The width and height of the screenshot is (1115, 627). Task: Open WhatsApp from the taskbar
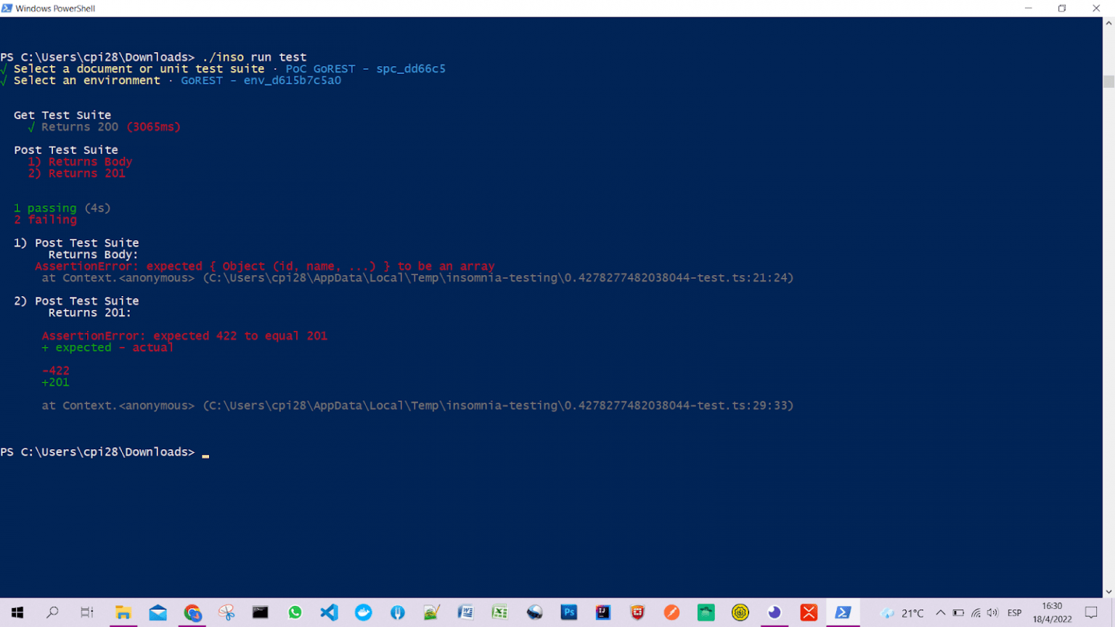click(295, 612)
